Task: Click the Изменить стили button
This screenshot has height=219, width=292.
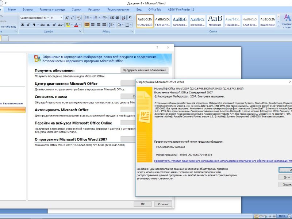Action: [287, 22]
